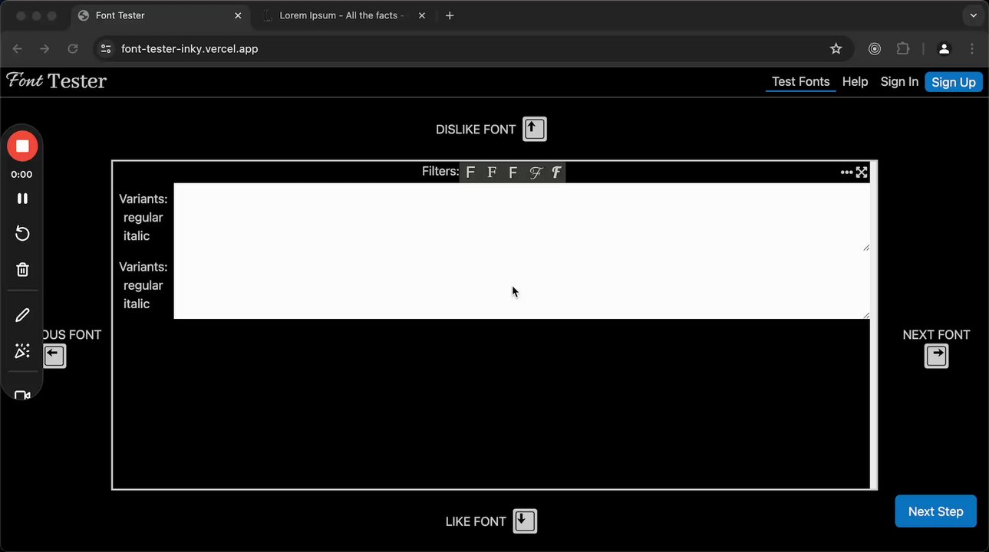Open the Test Fonts page

(800, 81)
